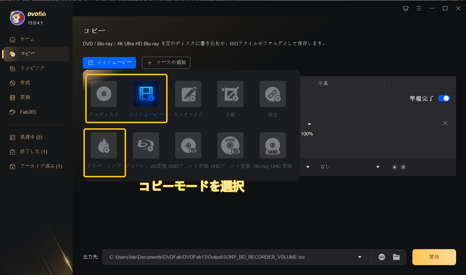The height and width of the screenshot is (275, 466).
Task: Show the 処理中 (2) task list
Action: pos(36,137)
